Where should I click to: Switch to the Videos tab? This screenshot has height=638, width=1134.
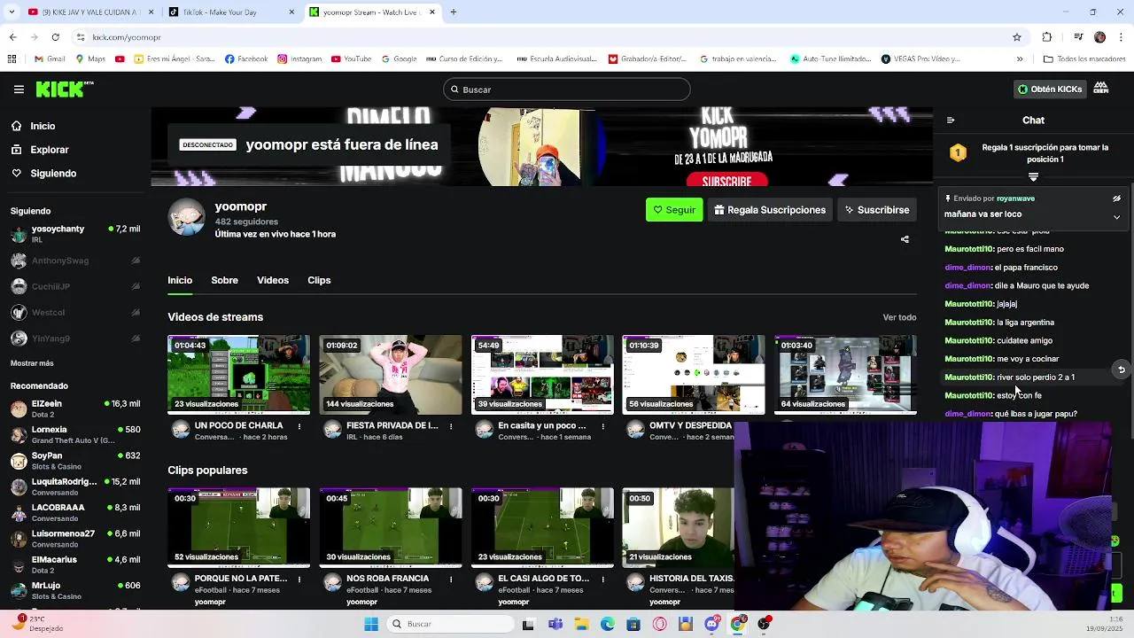click(x=273, y=280)
